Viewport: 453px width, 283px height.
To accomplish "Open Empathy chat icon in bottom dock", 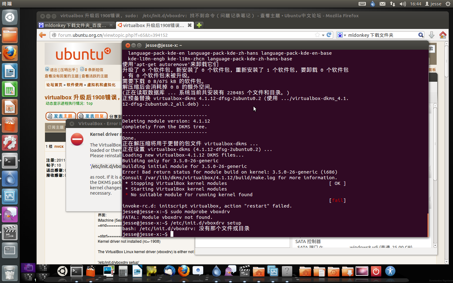I will coord(198,271).
